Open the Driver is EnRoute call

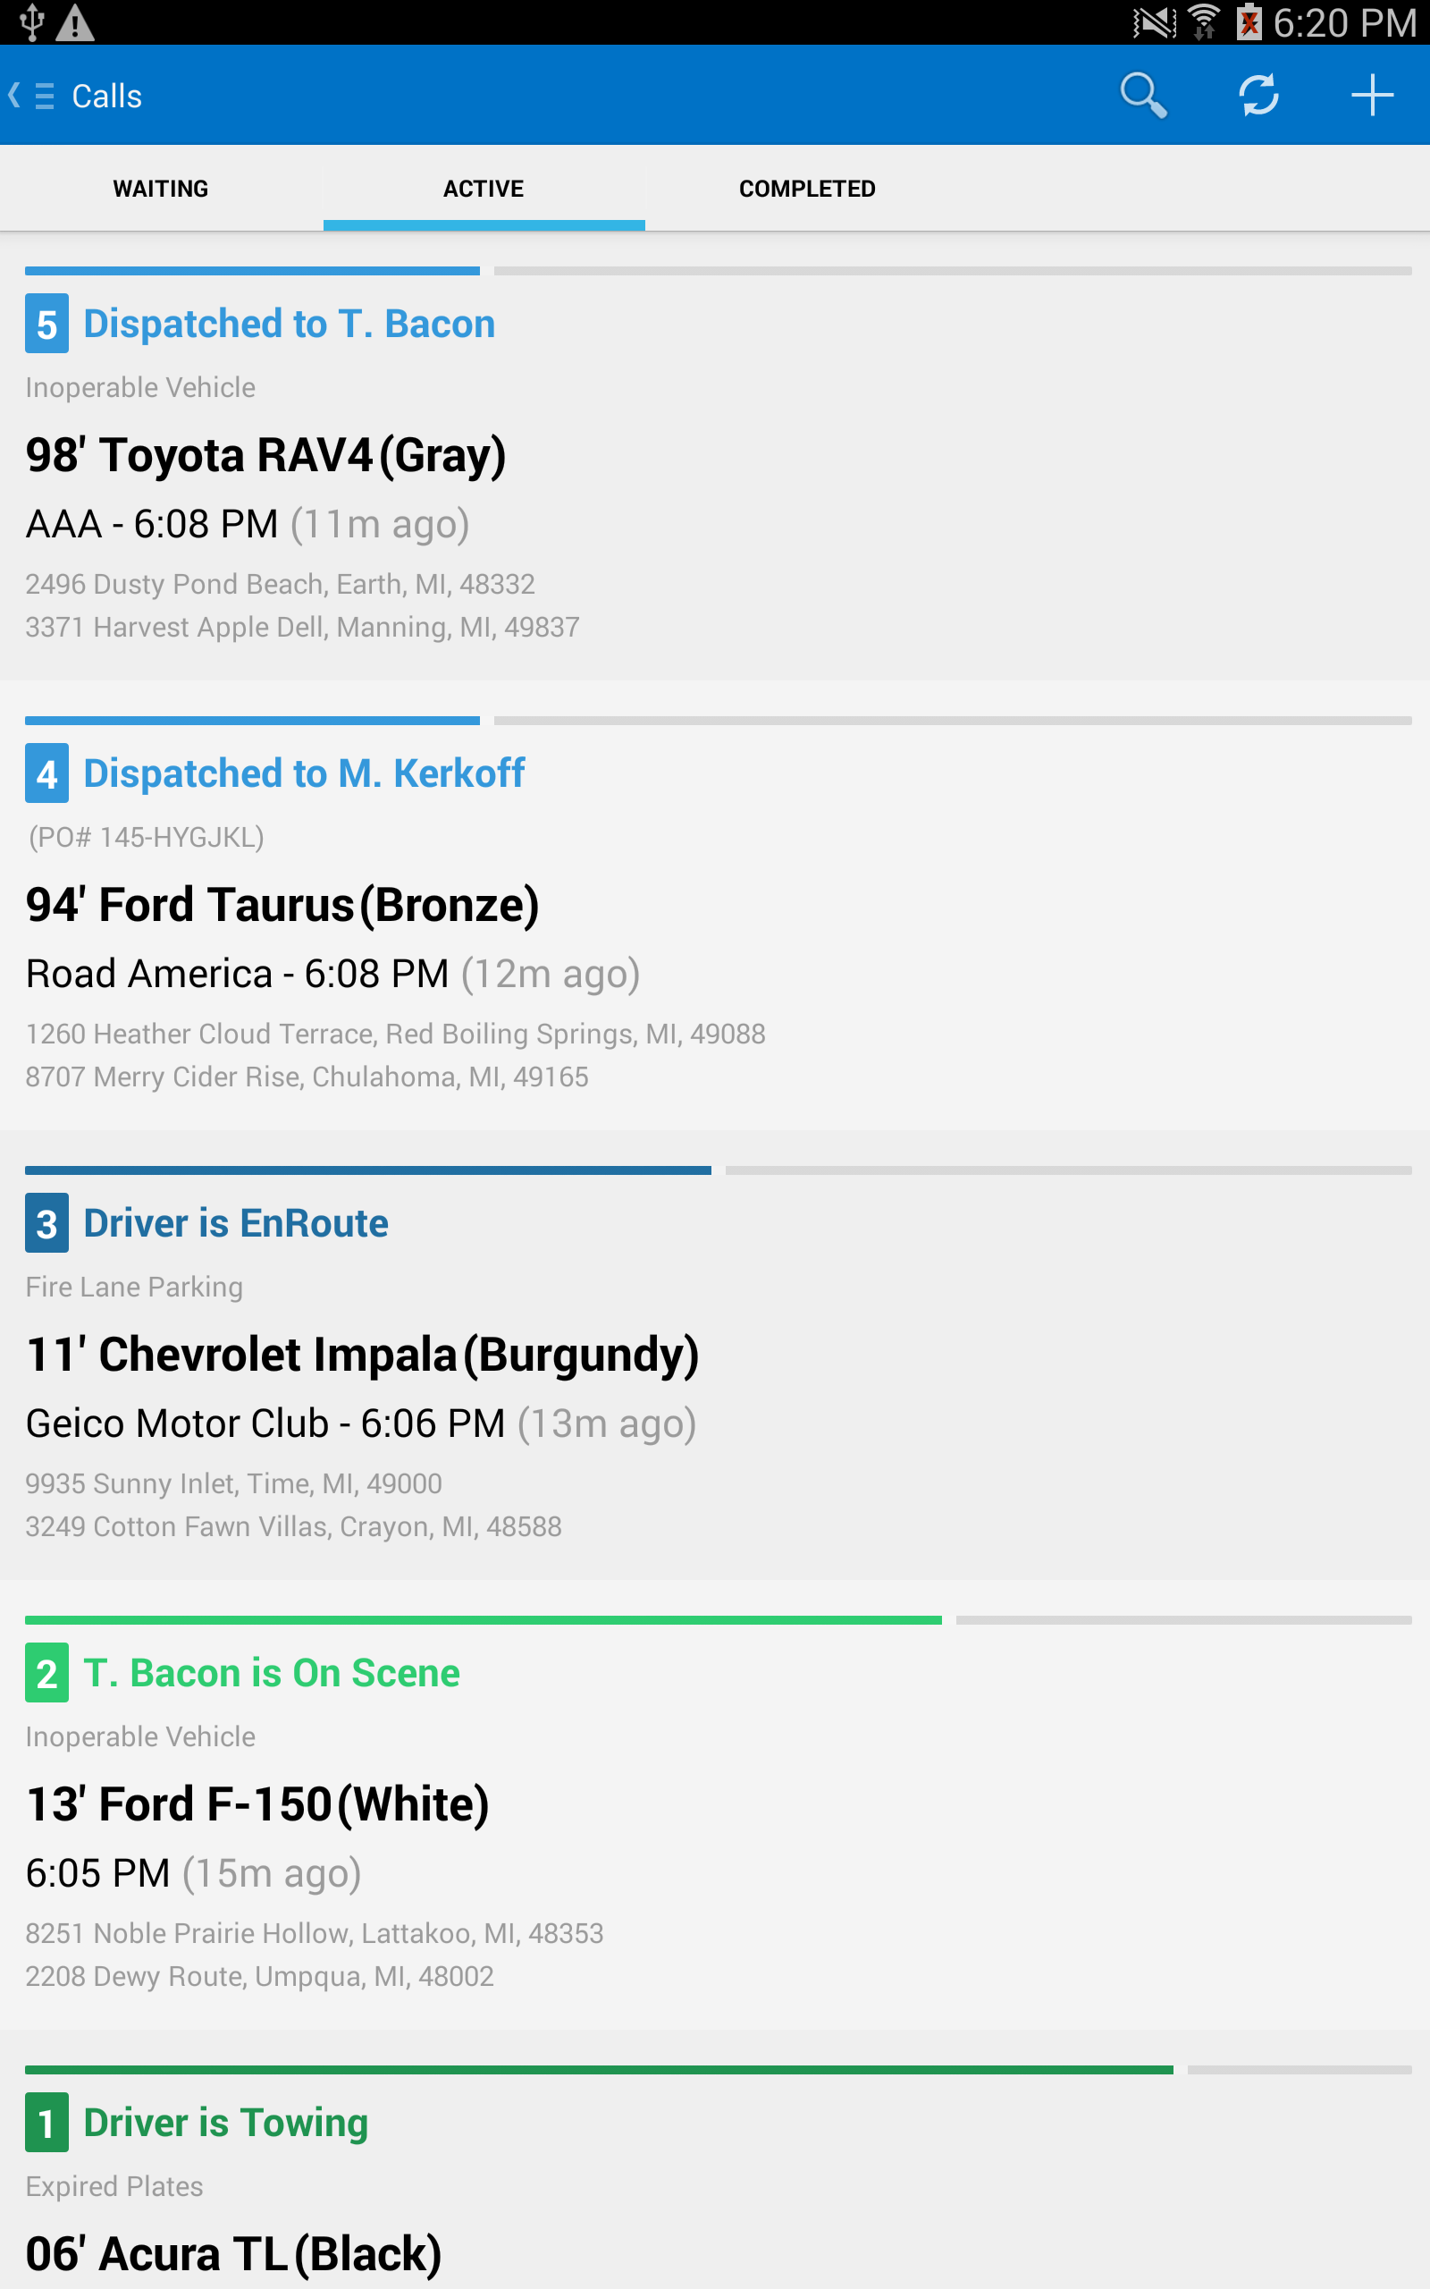click(x=235, y=1223)
